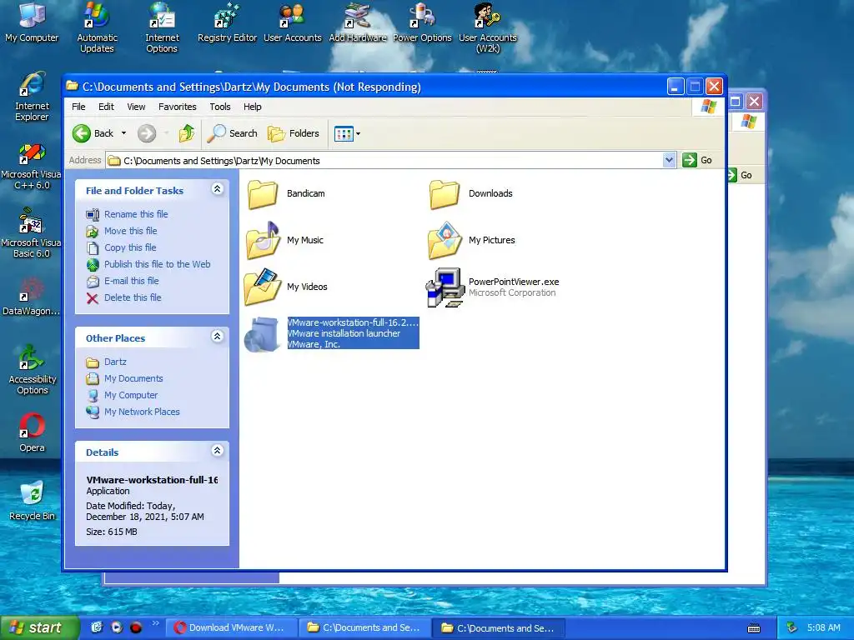Viewport: 854px width, 640px height.
Task: Open the View menu
Action: [136, 107]
